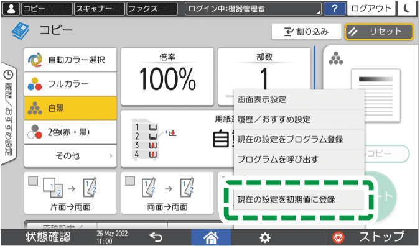This screenshot has width=420, height=246.
Task: Open the 倍率 100% setting
Action: click(x=167, y=77)
